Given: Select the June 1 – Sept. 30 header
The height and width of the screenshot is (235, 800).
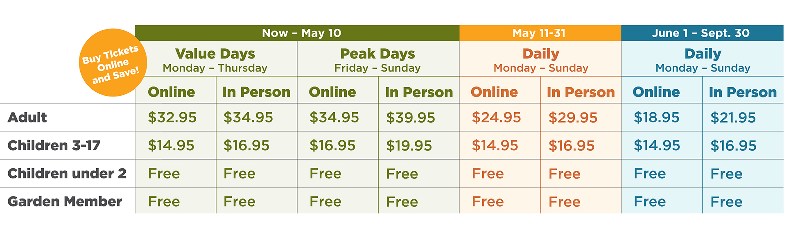Looking at the screenshot, I should click(x=701, y=33).
